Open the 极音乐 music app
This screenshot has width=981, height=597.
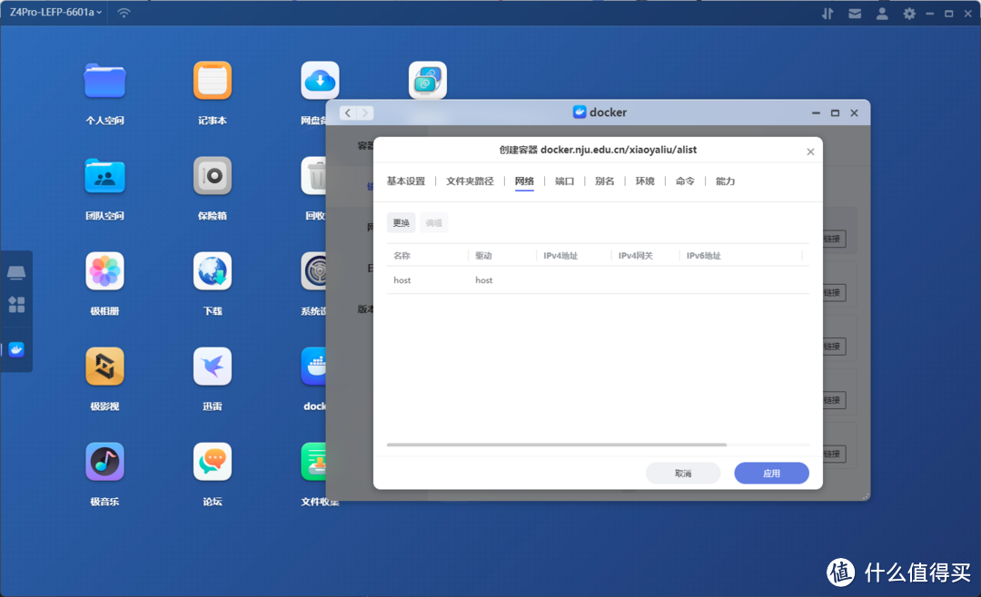(x=104, y=462)
